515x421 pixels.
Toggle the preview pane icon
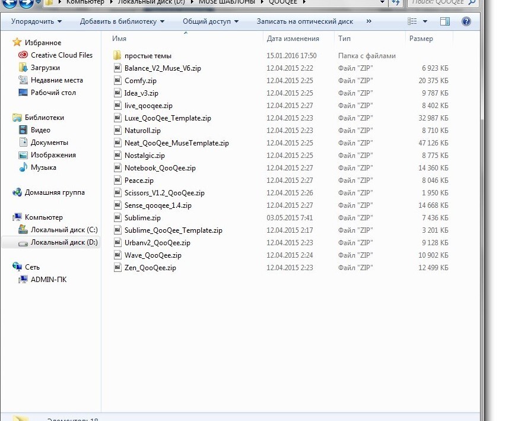coord(445,21)
